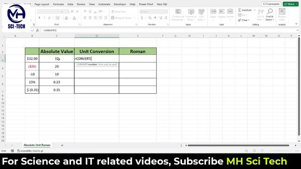
Task: Increase font size with the large A icon
Action: tap(72, 11)
